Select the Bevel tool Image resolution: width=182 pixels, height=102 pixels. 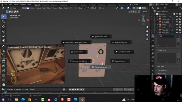4,71
